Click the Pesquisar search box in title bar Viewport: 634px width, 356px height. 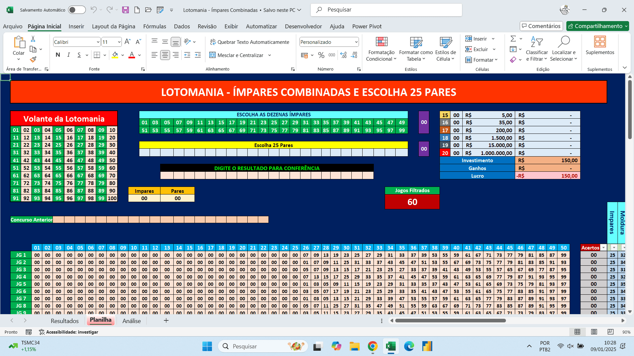[x=386, y=10]
